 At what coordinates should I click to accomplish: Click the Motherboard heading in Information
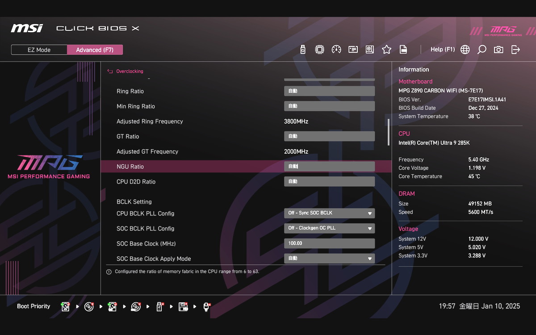pyautogui.click(x=415, y=82)
